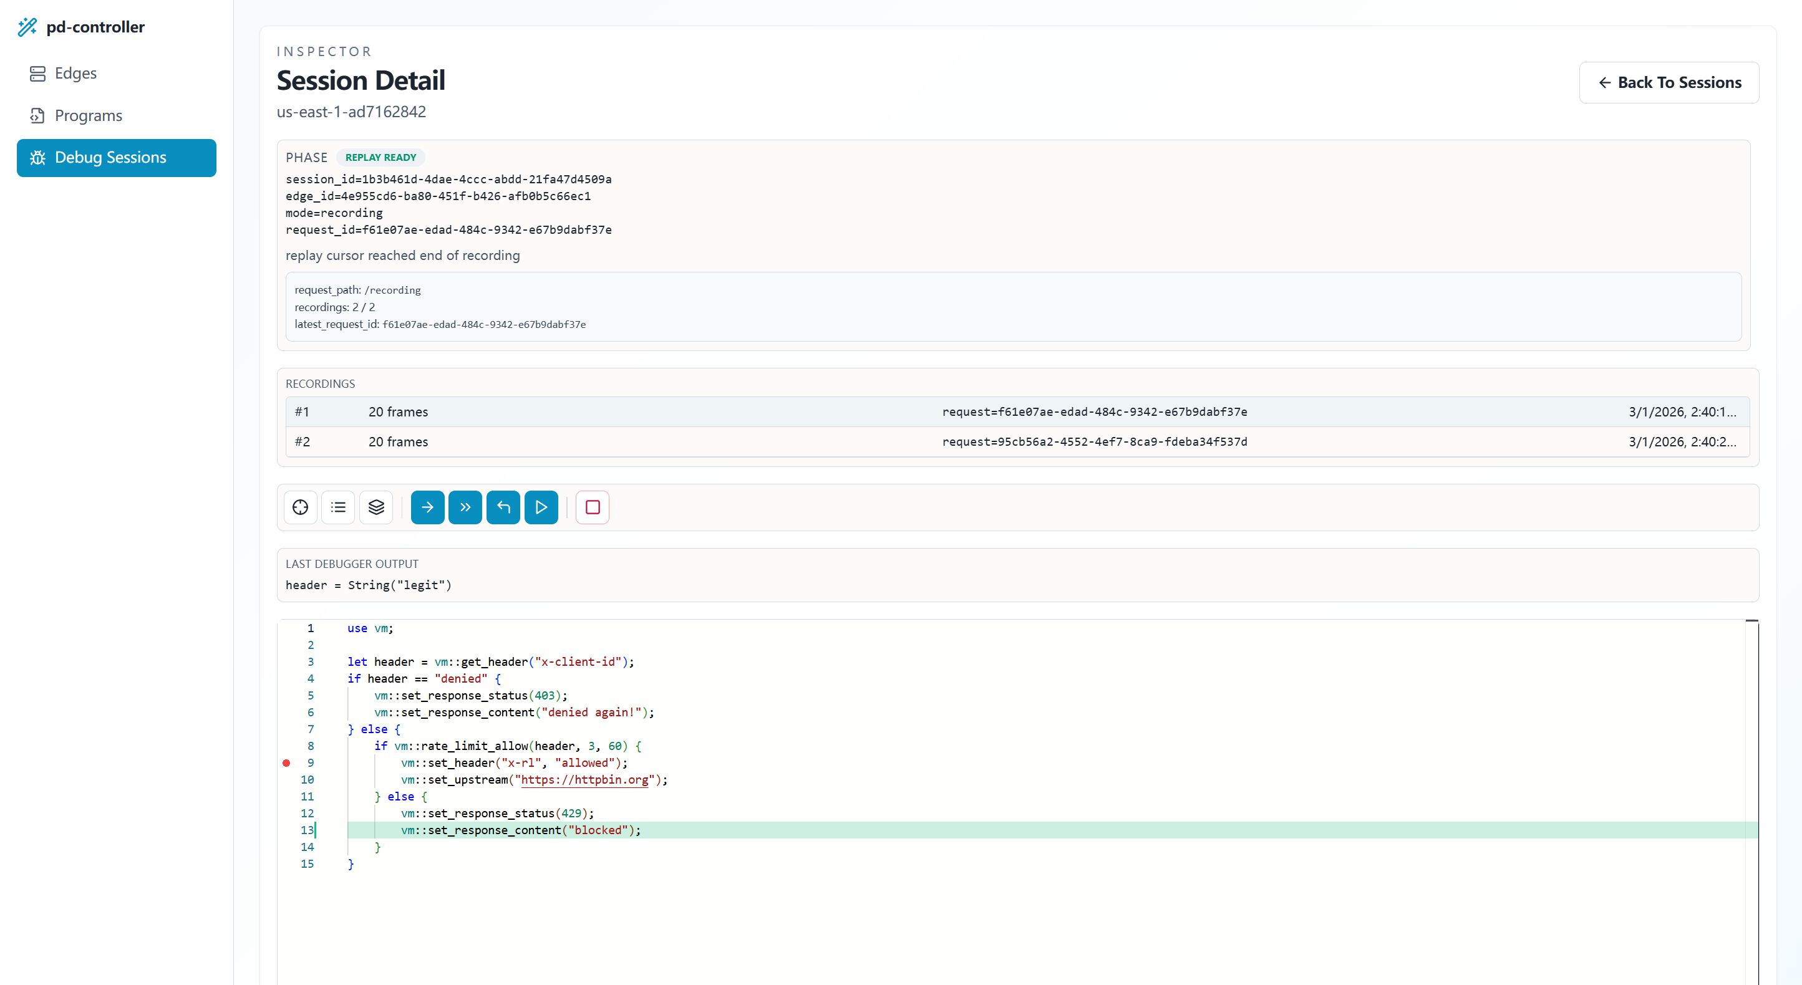Click the set_response_status(429) line
This screenshot has width=1802, height=985.
pos(497,813)
